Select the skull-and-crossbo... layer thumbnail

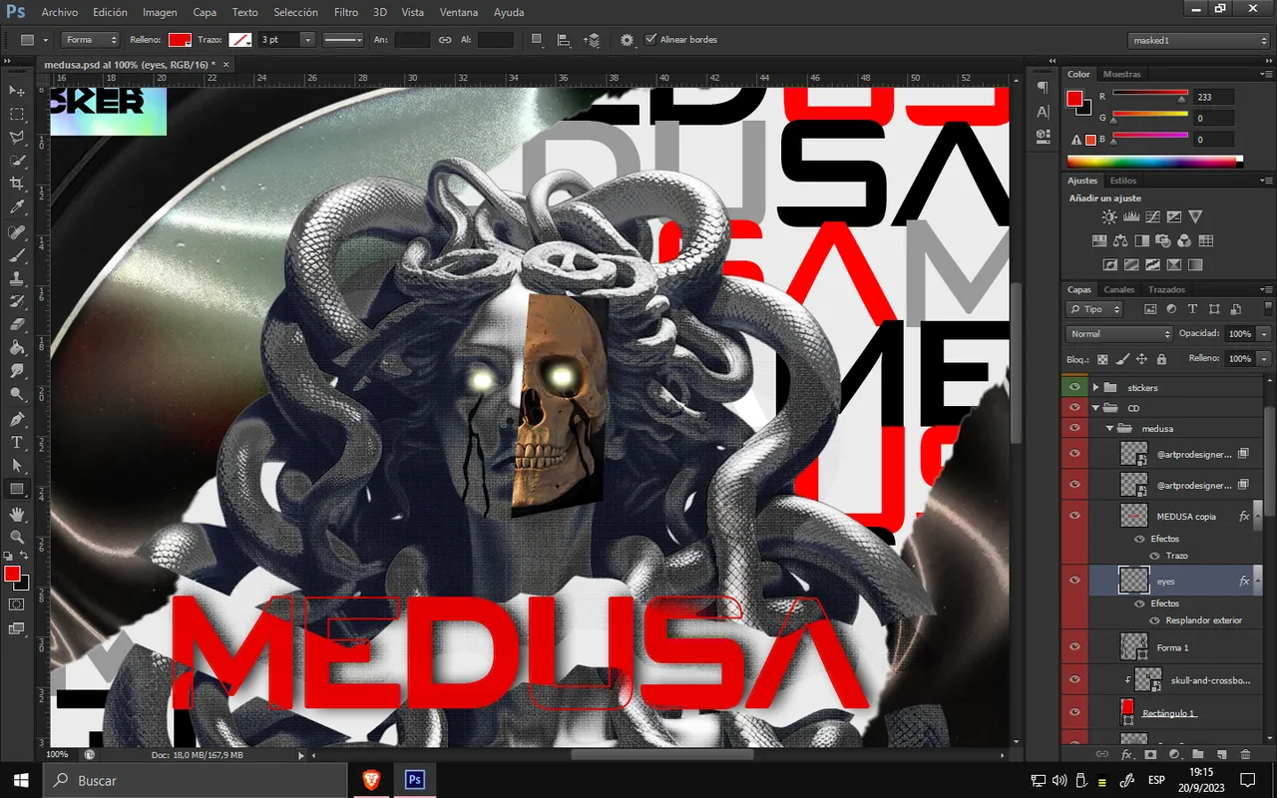(1149, 679)
